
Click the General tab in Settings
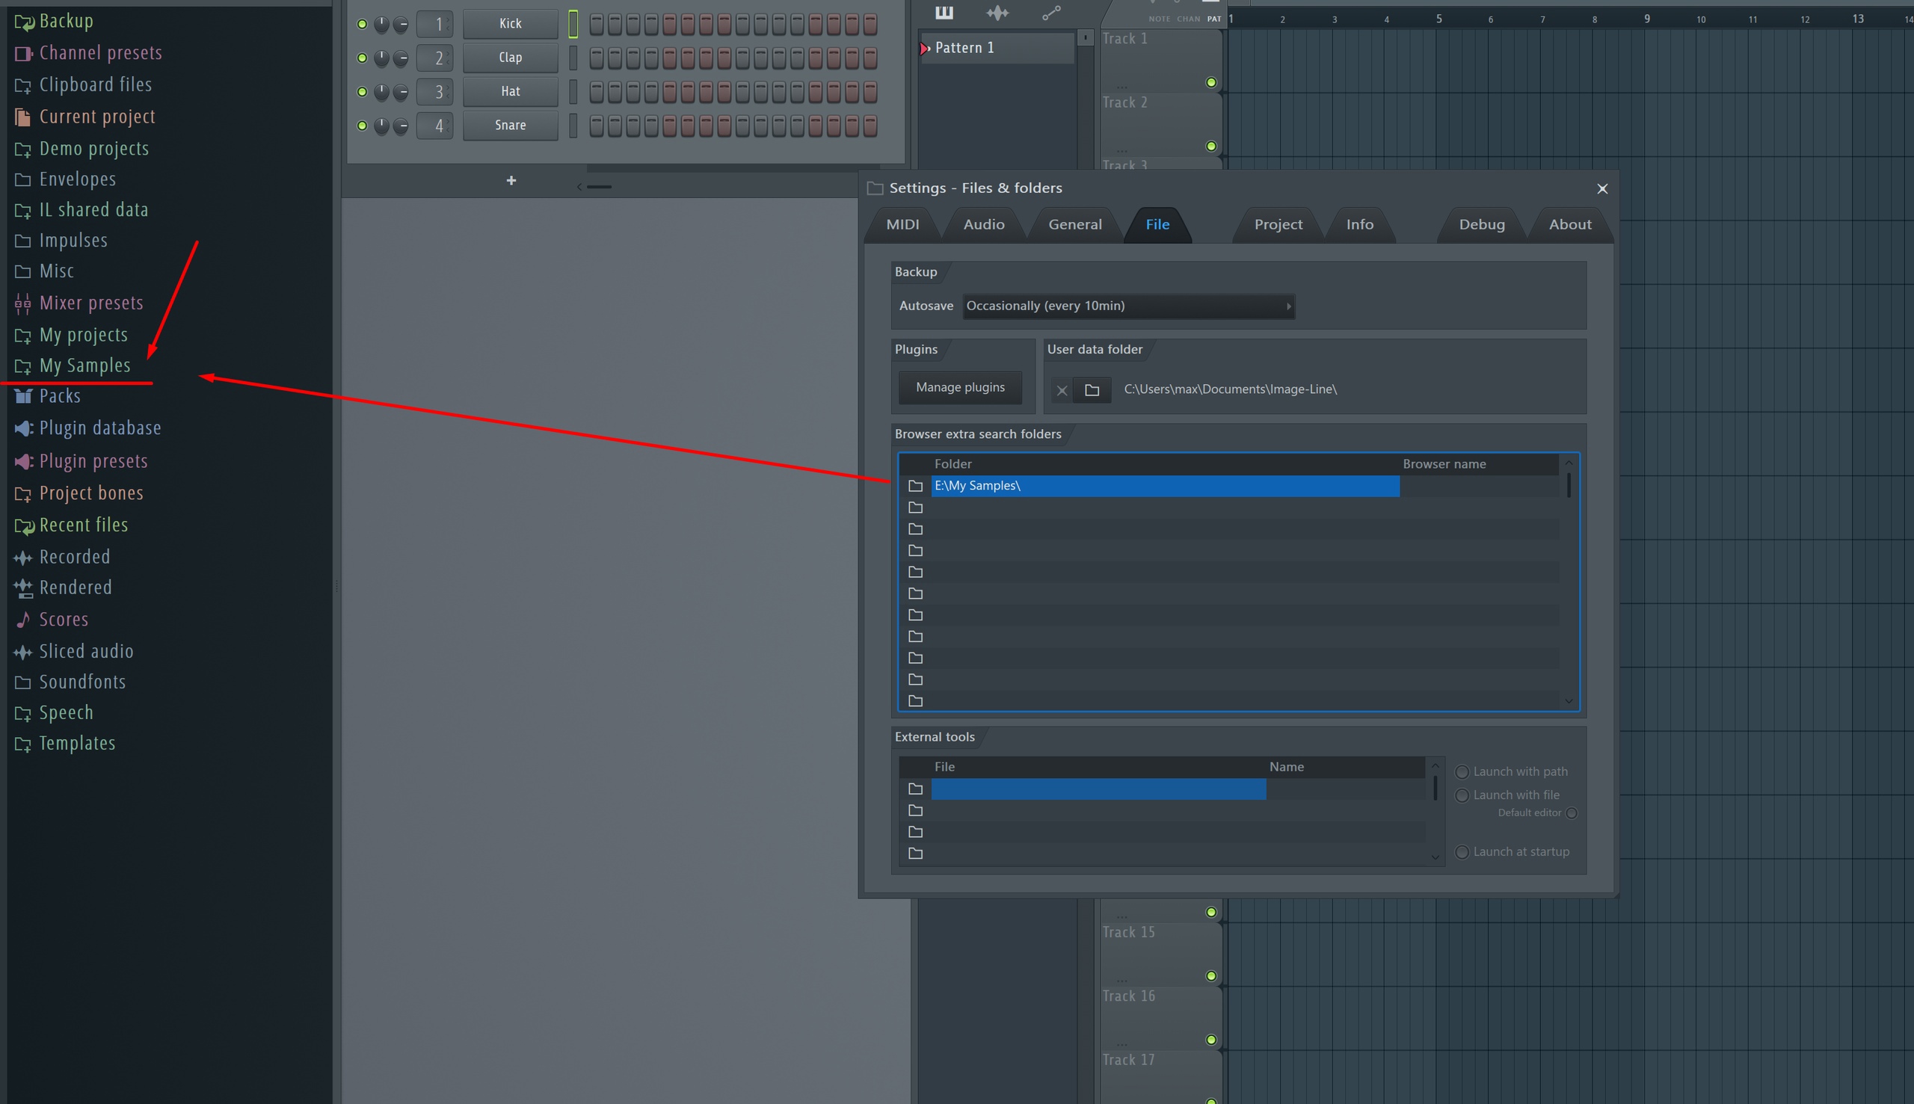point(1075,223)
